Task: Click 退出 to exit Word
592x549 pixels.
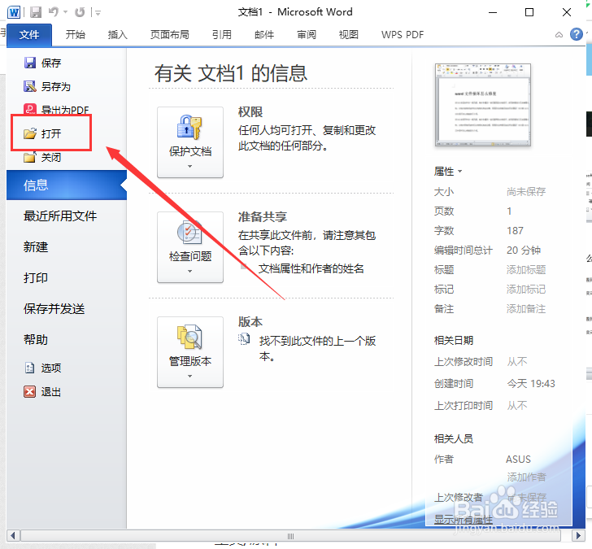Action: click(x=51, y=392)
